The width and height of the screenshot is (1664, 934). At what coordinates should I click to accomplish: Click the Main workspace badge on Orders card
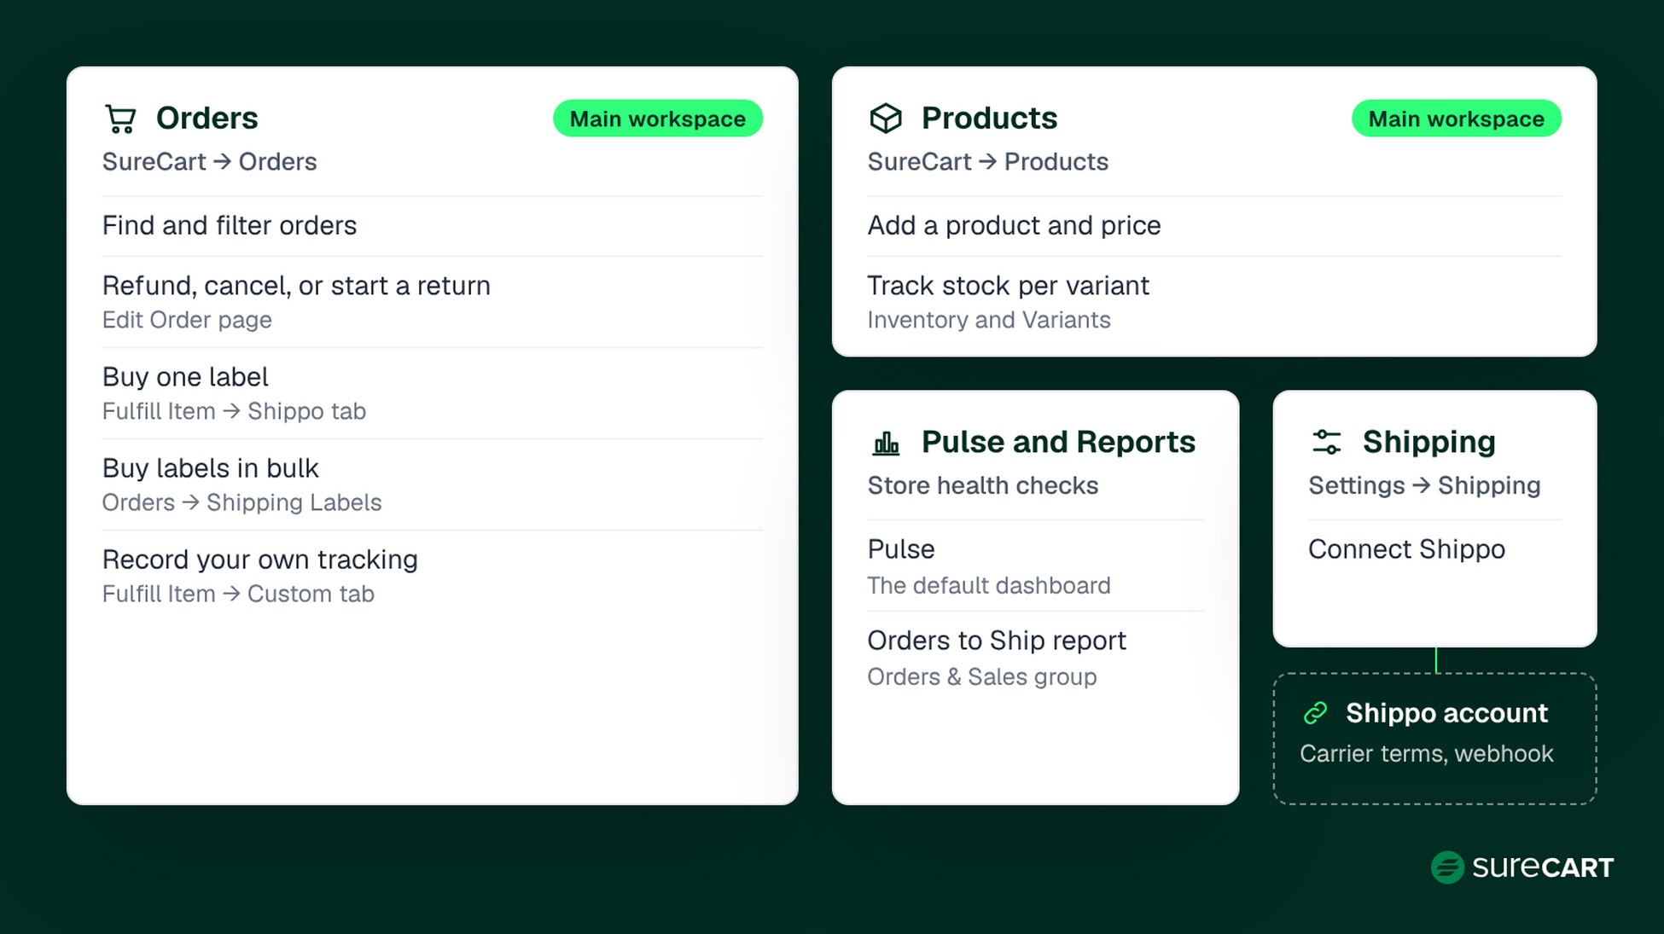click(658, 119)
